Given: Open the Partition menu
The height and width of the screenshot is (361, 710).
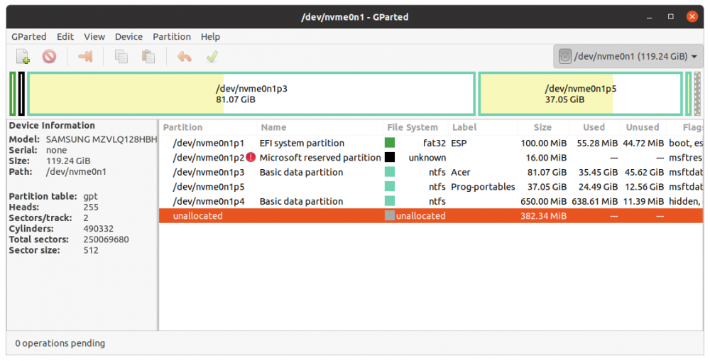Looking at the screenshot, I should tap(172, 36).
